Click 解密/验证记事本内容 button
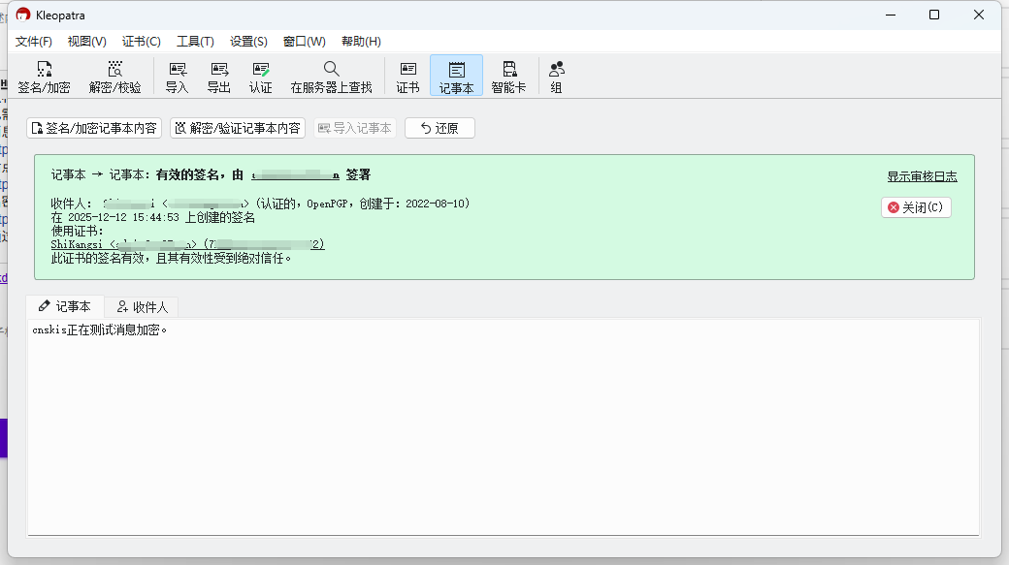 tap(238, 127)
